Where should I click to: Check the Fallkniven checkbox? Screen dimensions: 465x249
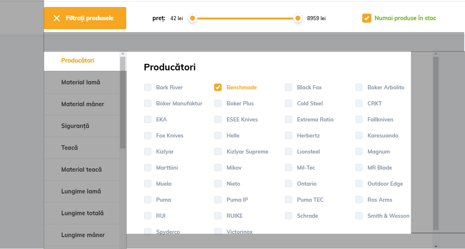click(x=359, y=119)
